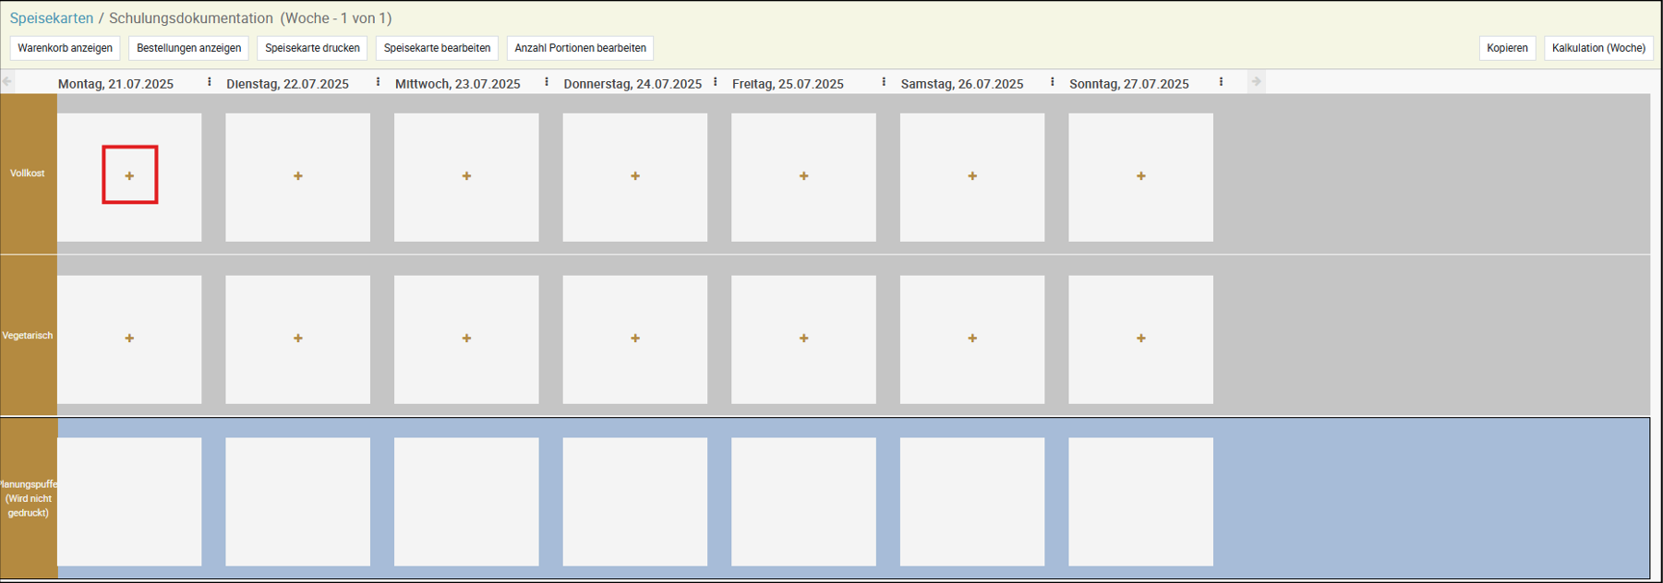This screenshot has height=583, width=1663.
Task: Add a Vegetarisch dish for Friday
Action: [x=803, y=339]
